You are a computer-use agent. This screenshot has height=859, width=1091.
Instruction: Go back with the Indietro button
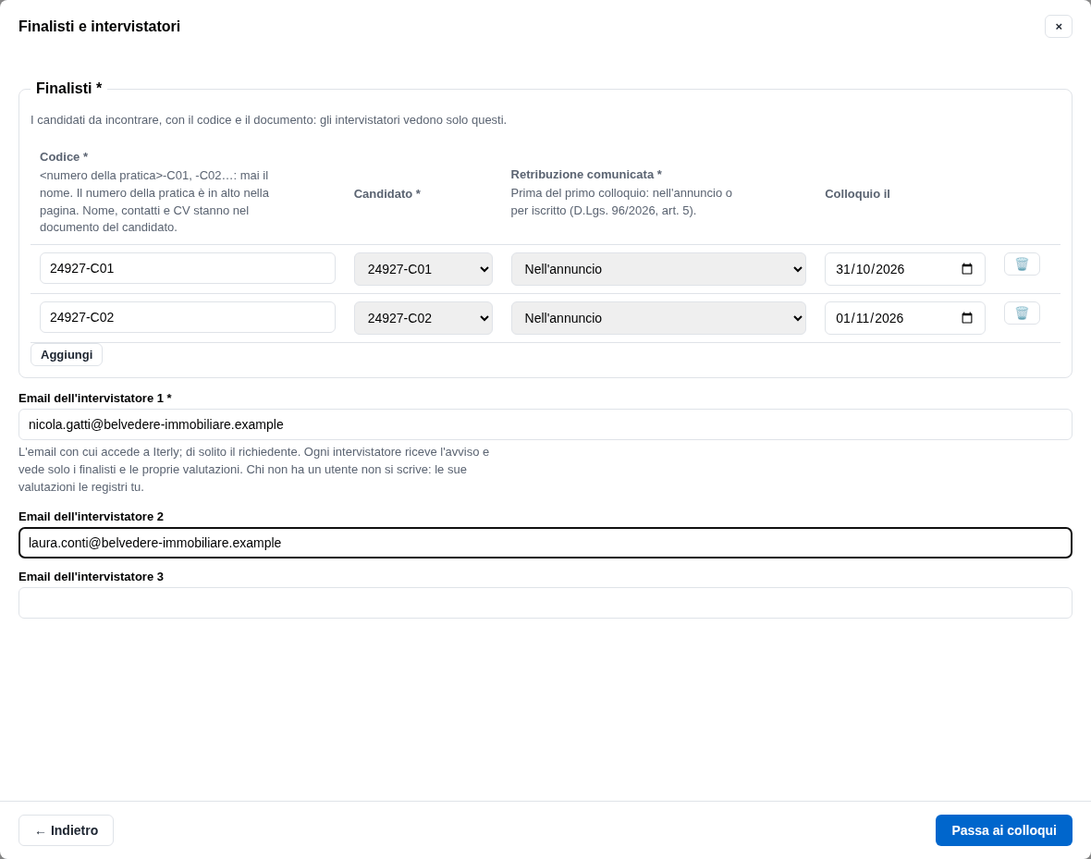[x=66, y=830]
